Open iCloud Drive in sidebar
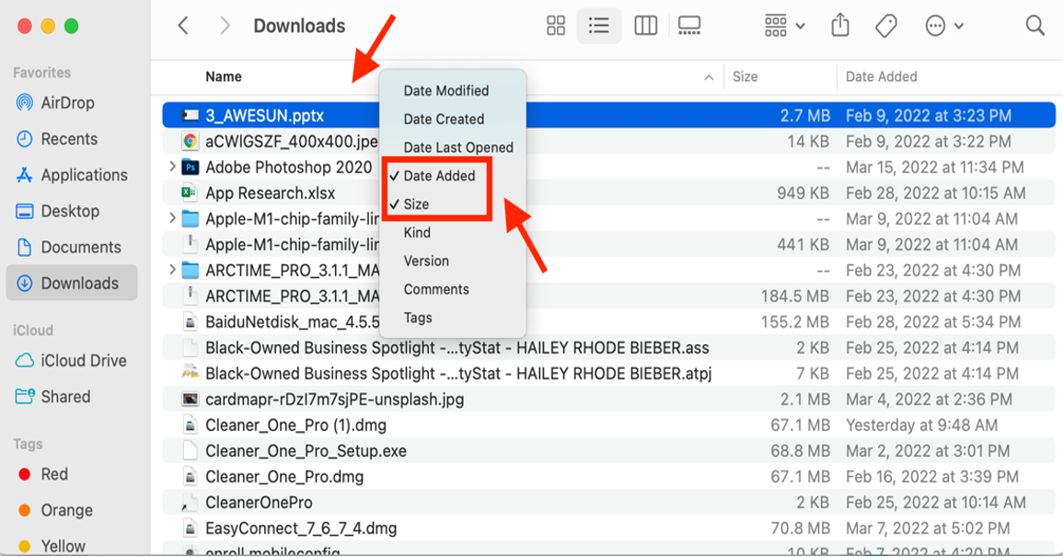1063x557 pixels. (83, 361)
